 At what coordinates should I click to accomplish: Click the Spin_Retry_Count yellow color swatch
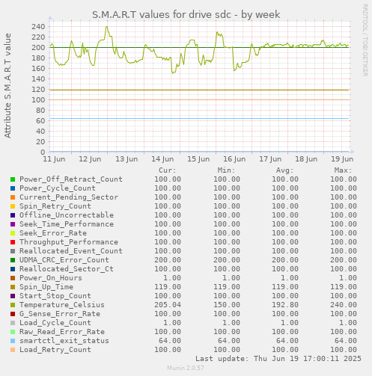pyautogui.click(x=13, y=206)
